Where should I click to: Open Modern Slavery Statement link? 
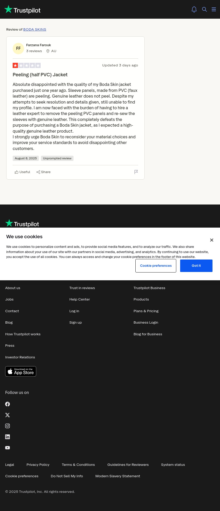pyautogui.click(x=118, y=476)
